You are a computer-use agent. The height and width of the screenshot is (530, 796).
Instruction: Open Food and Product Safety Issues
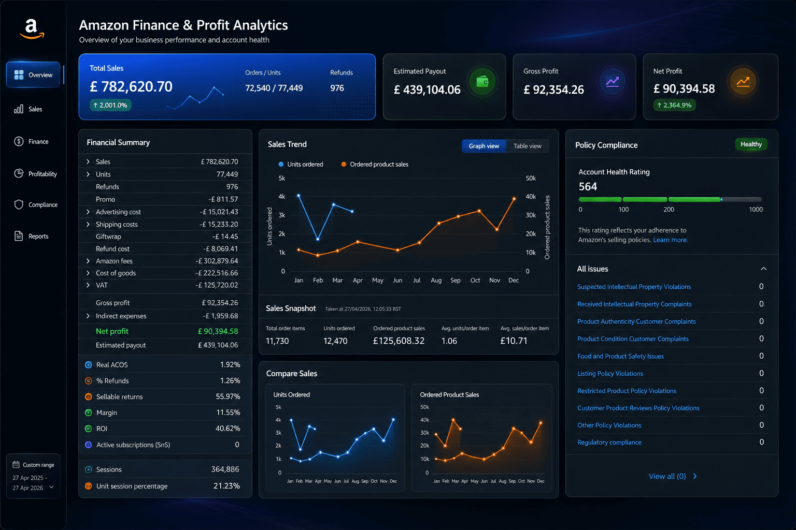coord(620,356)
